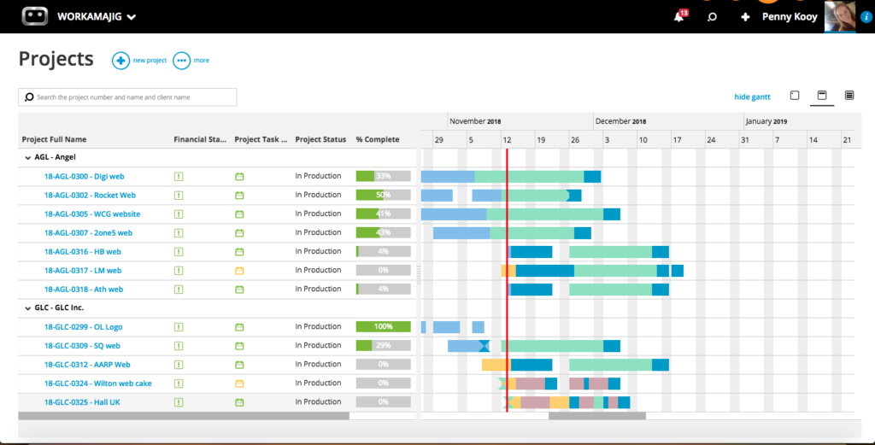Open project 18-GLC-0324 - Wilton web cake

pos(97,384)
